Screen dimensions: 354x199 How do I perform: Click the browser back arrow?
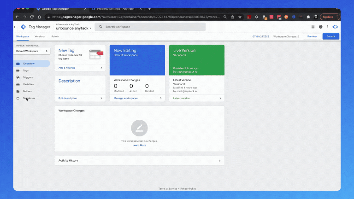coord(17,17)
